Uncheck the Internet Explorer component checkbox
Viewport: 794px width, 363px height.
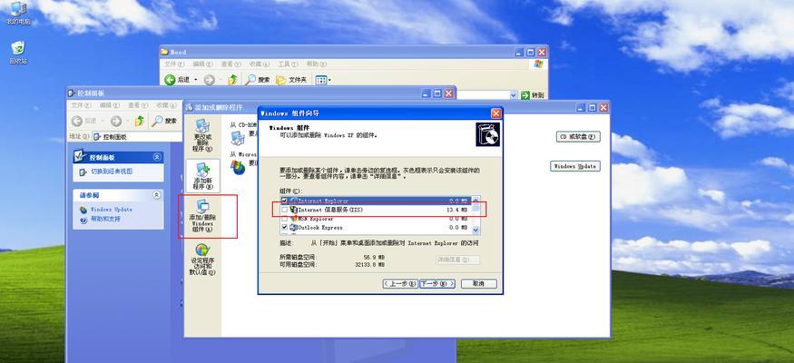[285, 201]
